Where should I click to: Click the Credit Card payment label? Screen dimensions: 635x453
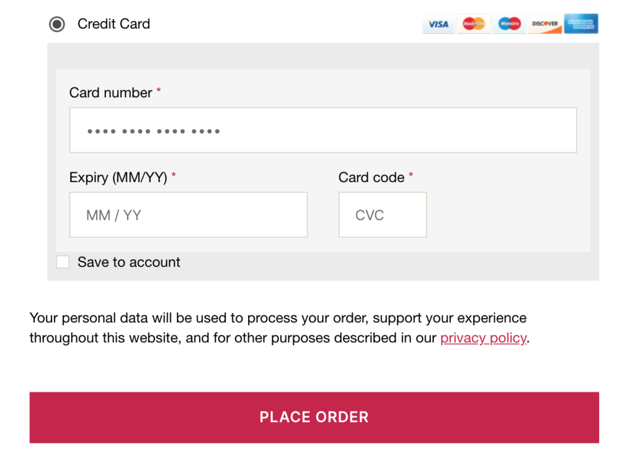114,24
